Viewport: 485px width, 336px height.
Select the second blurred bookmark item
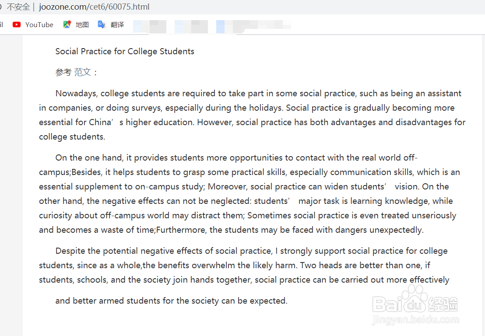click(191, 26)
